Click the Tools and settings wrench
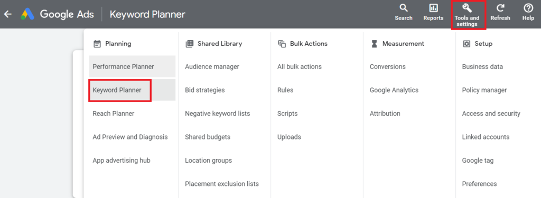Viewport: 541px width, 198px height. [x=467, y=8]
